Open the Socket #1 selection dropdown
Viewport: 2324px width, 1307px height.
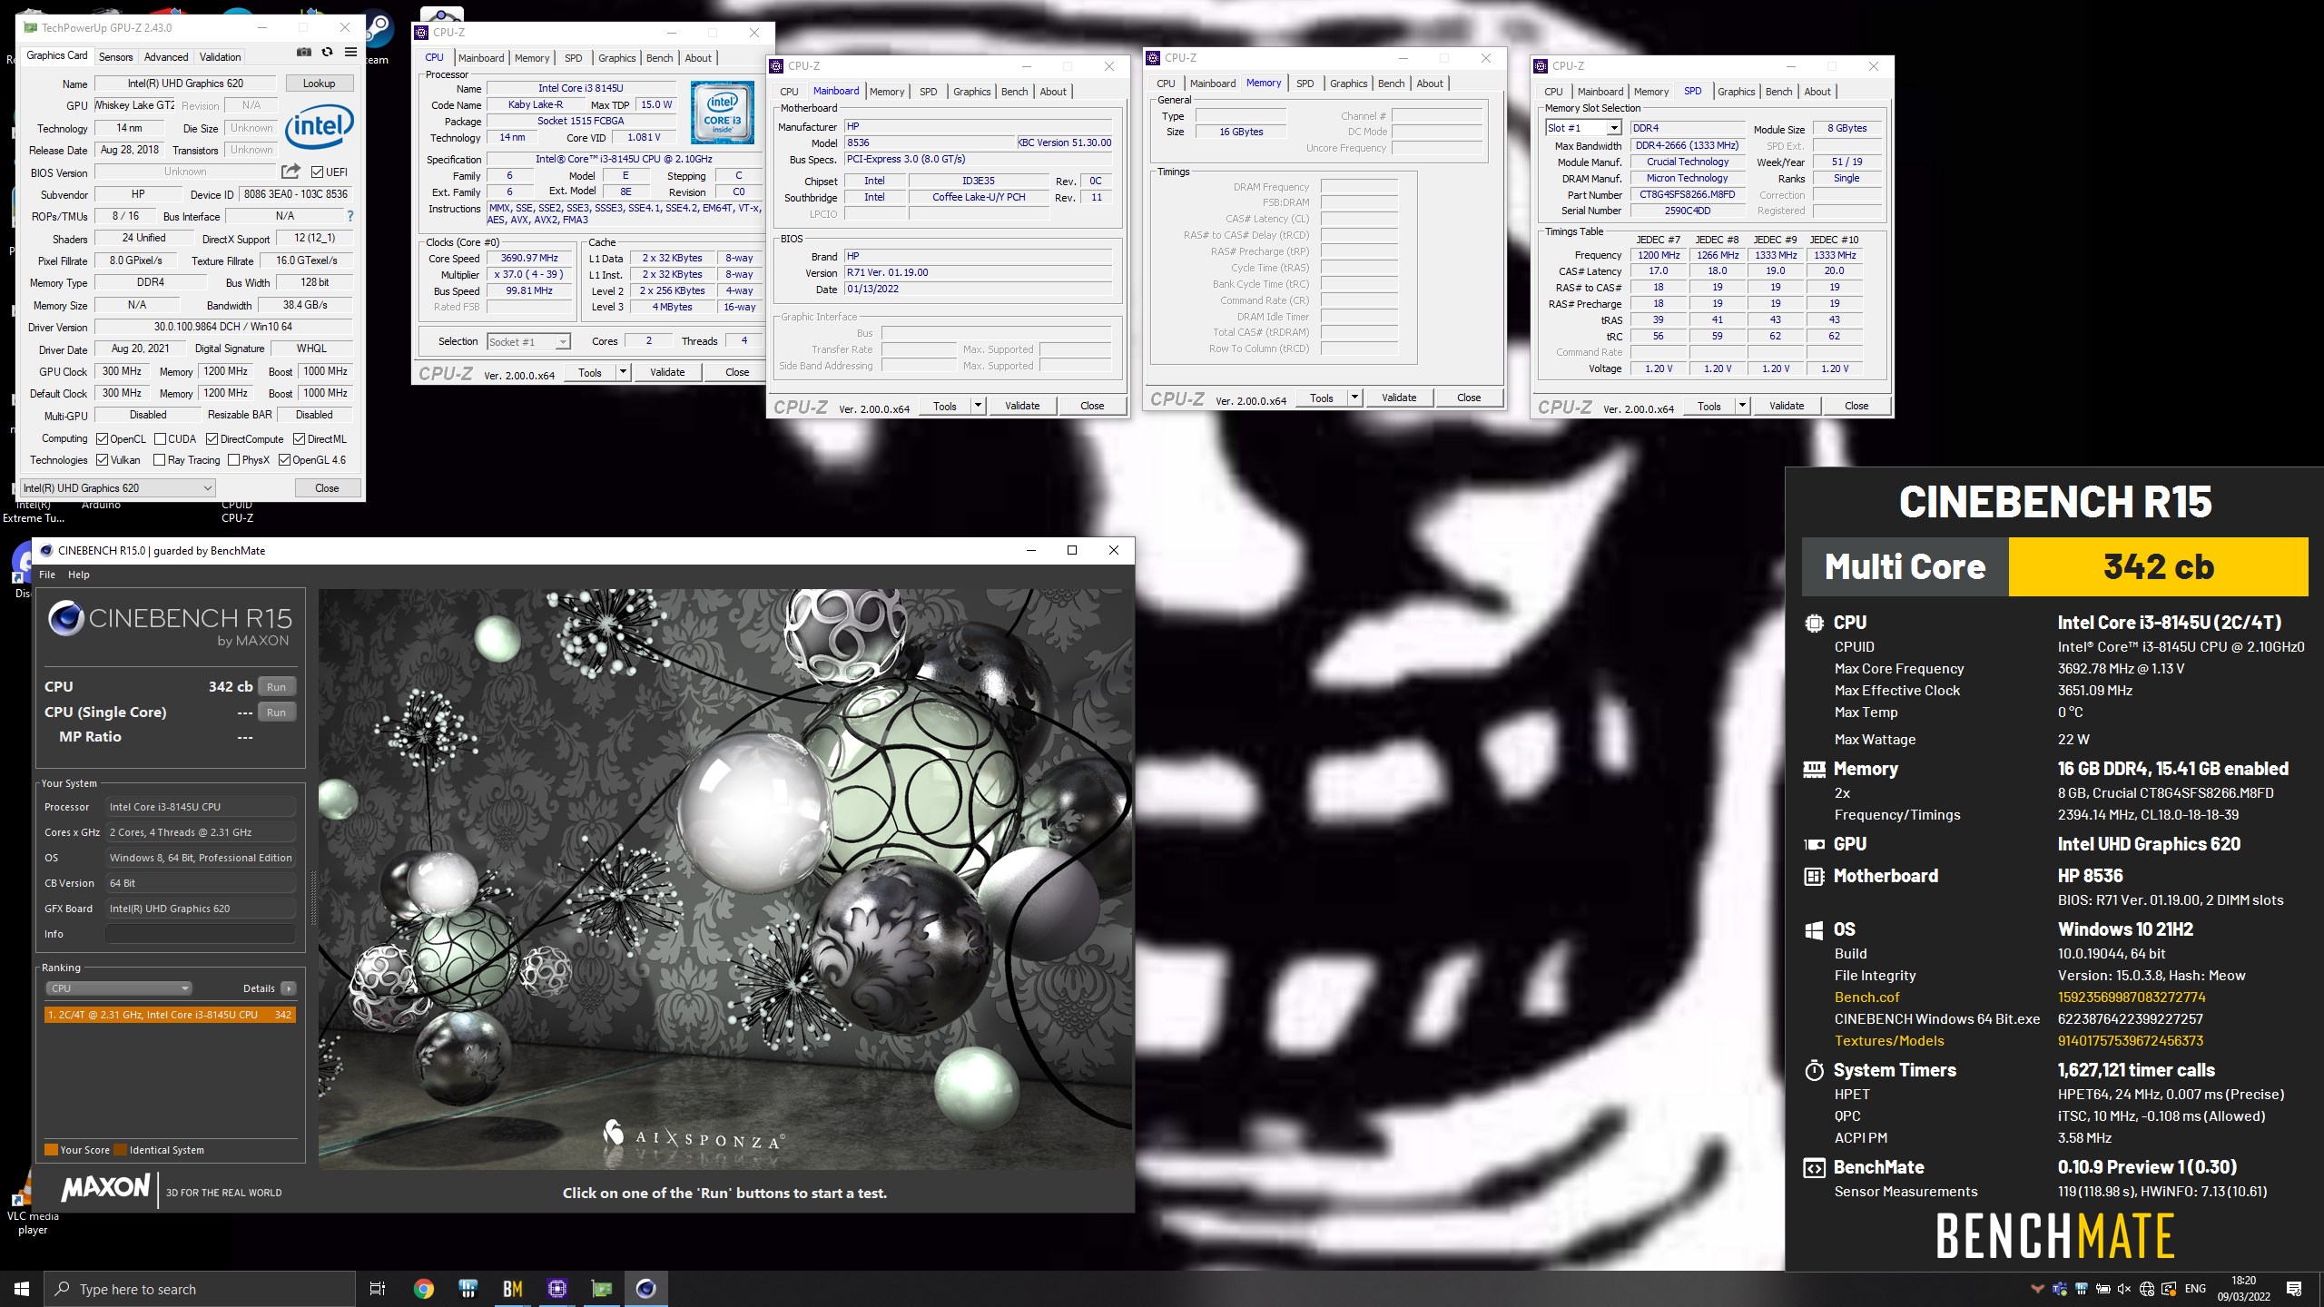[528, 342]
